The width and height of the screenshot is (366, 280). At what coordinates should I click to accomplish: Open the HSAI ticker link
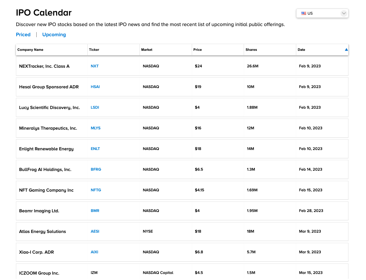click(95, 87)
